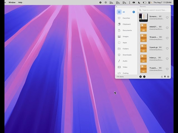Select the 'AIMAST...' file name
The height and width of the screenshot is (133, 178).
(x=154, y=27)
